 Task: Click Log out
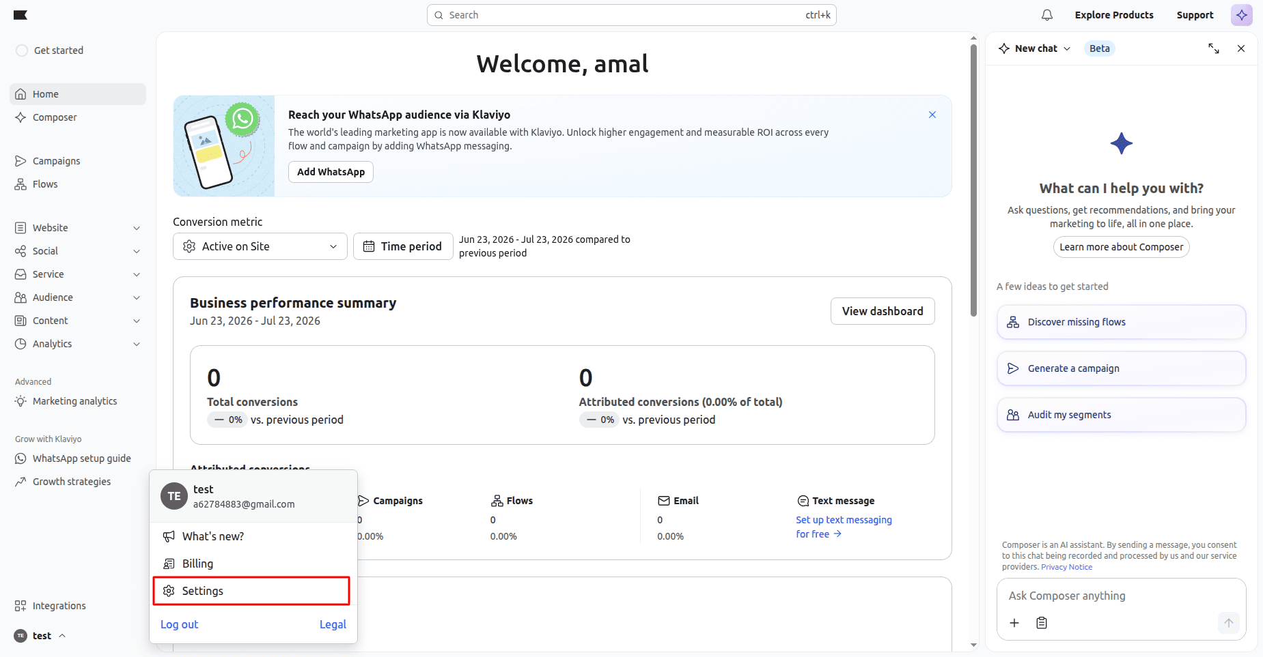click(179, 624)
